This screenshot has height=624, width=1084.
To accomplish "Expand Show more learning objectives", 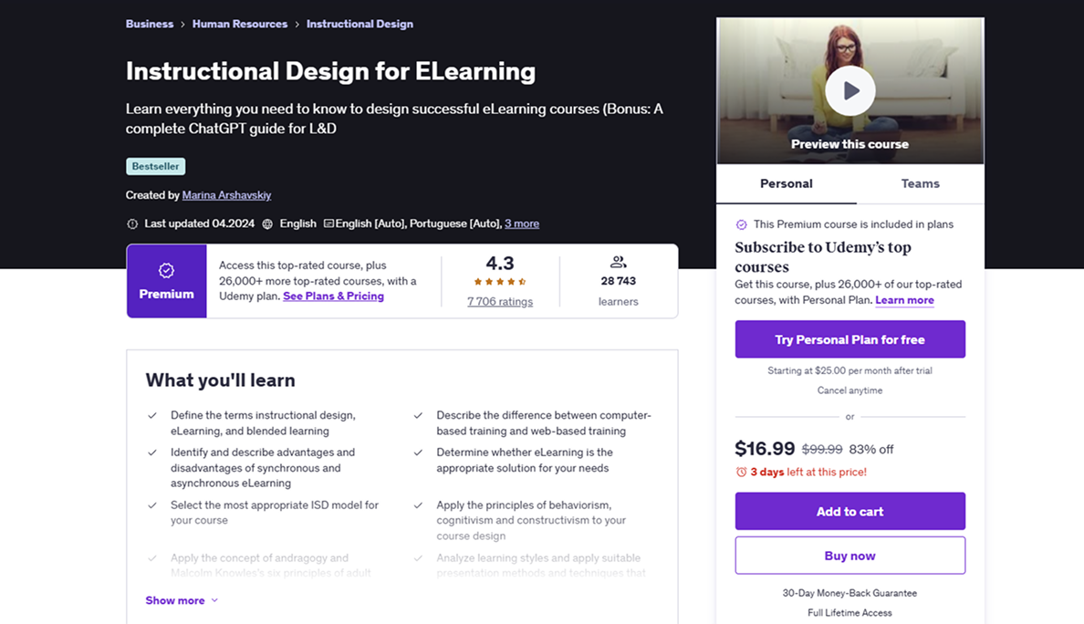I will coord(182,600).
